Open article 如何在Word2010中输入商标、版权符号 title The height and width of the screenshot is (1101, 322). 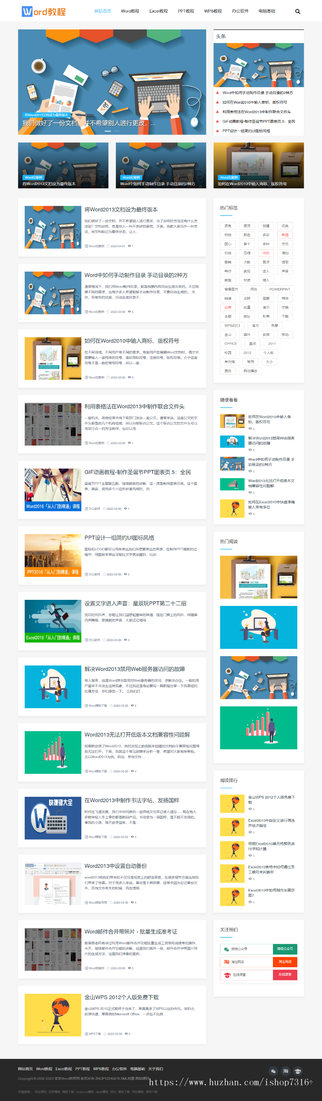coord(132,341)
